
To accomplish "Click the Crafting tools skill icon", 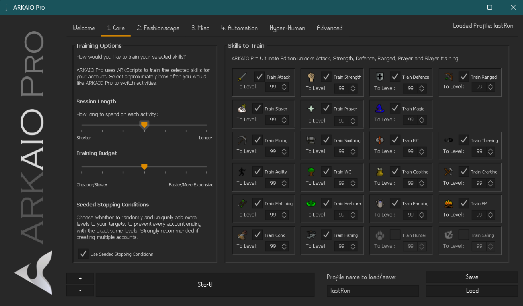I will [x=449, y=171].
